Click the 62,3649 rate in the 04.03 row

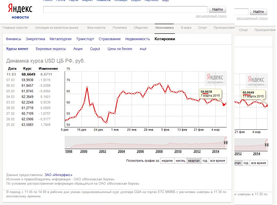click(x=27, y=97)
